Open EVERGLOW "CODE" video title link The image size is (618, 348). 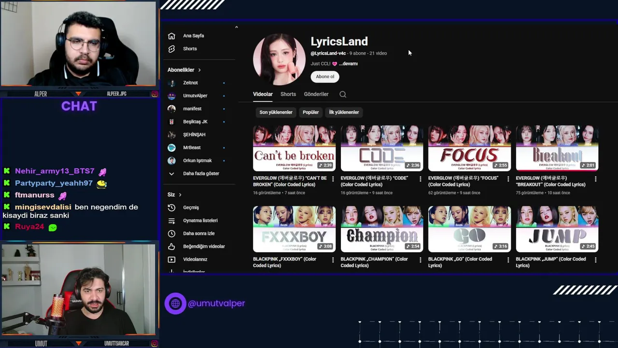pyautogui.click(x=374, y=181)
